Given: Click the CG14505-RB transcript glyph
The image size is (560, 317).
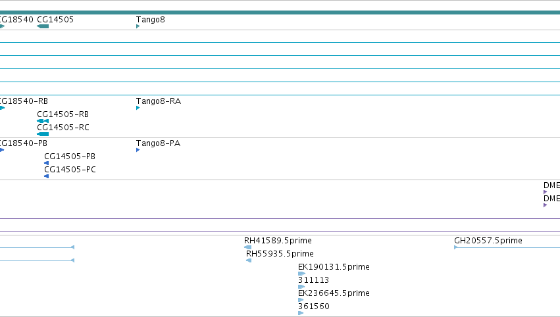Looking at the screenshot, I should click(x=43, y=121).
